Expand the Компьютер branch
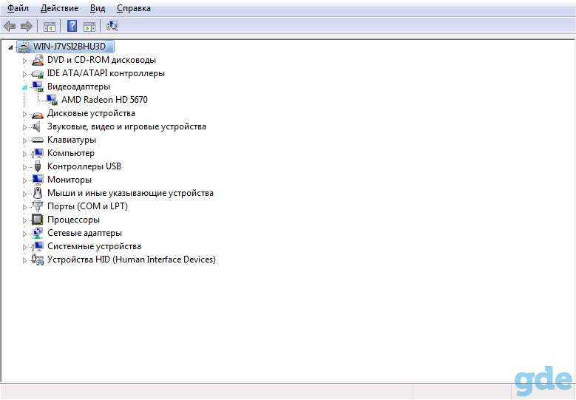The height and width of the screenshot is (400, 576). [x=24, y=154]
